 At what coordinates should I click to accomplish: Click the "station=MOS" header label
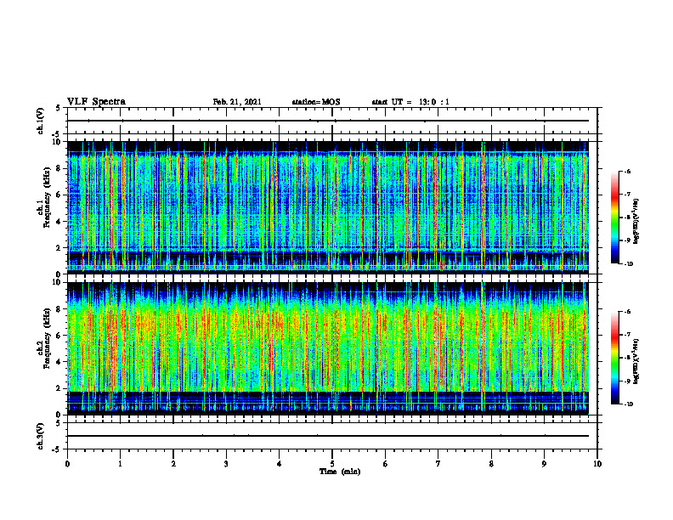[x=316, y=102]
